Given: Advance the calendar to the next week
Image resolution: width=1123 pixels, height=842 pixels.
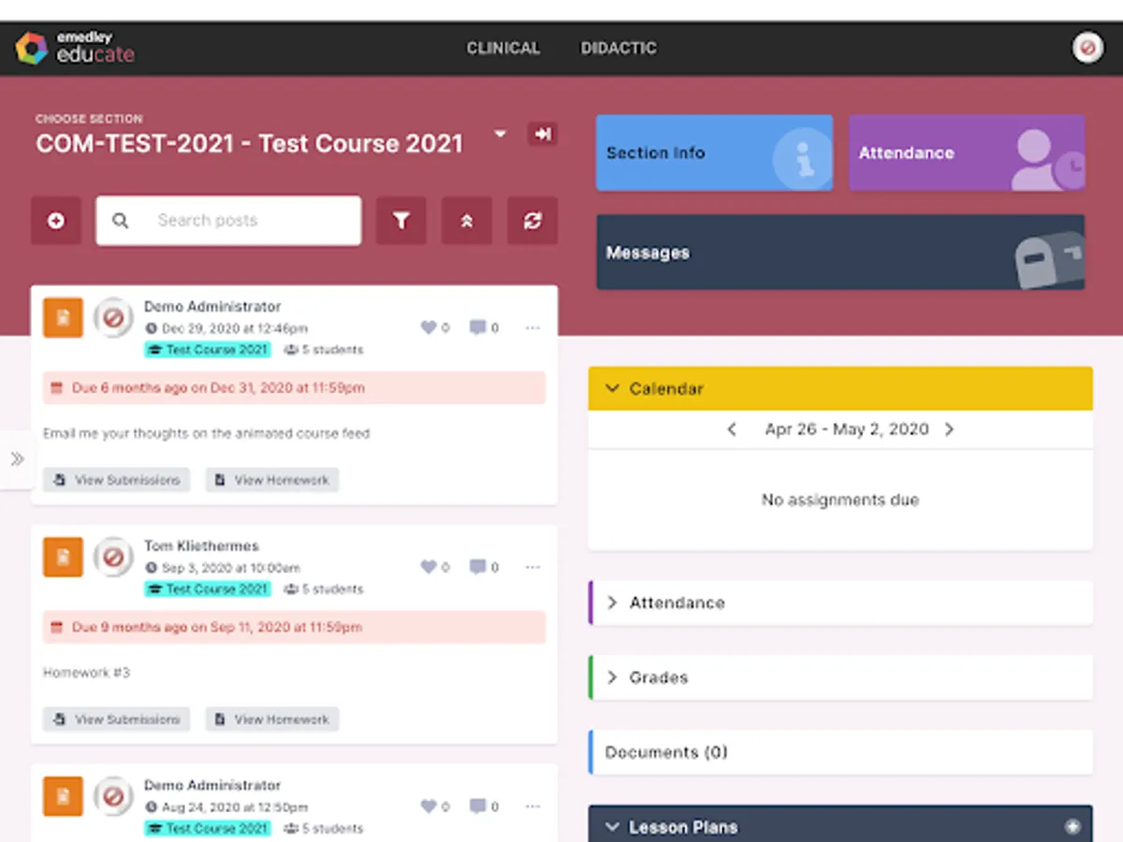Looking at the screenshot, I should (x=949, y=429).
